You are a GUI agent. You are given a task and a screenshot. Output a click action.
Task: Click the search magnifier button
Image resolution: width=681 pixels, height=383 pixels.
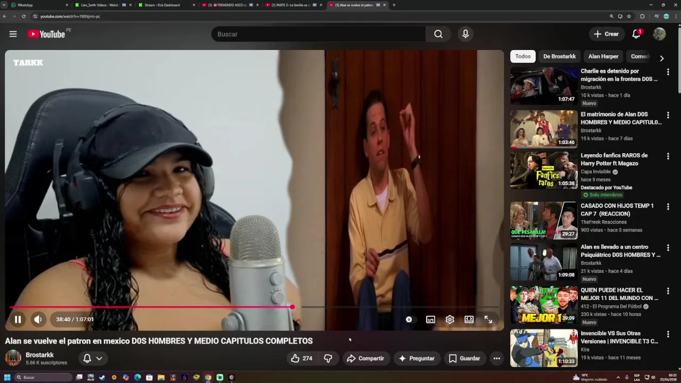(438, 34)
